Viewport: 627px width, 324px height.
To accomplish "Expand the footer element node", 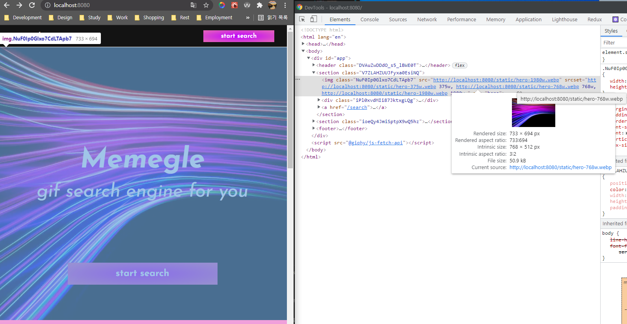I will pos(314,128).
